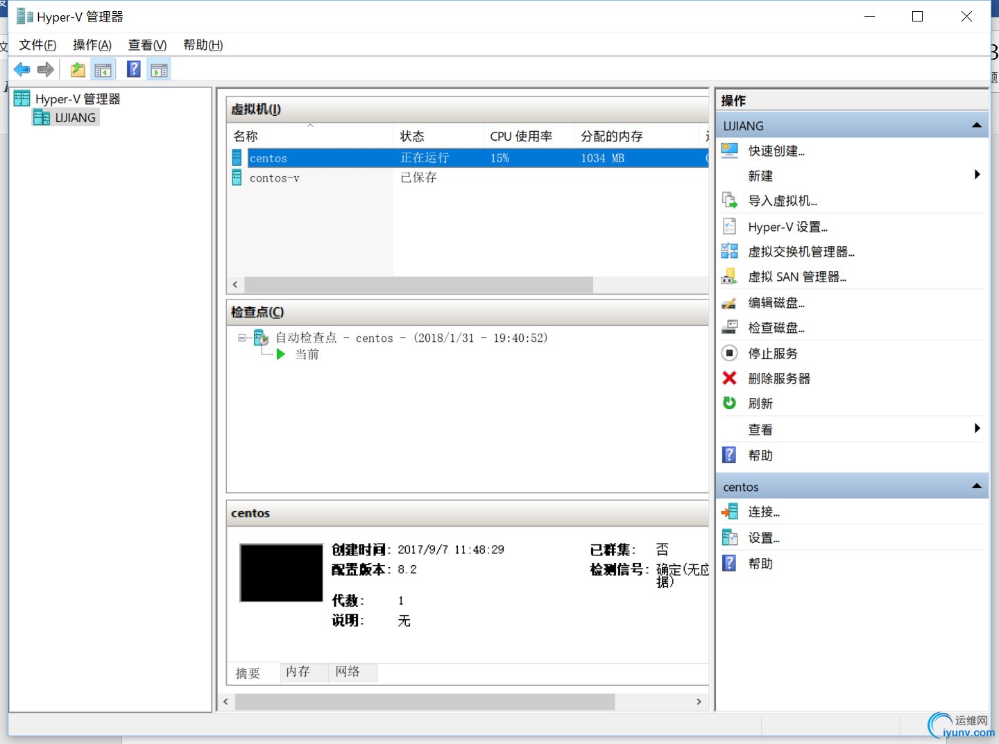Sort by the CPU 使用率 column header
Viewport: 999px width, 744px height.
[529, 136]
